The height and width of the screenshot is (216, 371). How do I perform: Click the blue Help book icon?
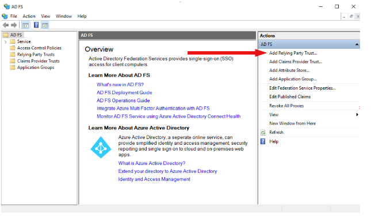(263, 141)
